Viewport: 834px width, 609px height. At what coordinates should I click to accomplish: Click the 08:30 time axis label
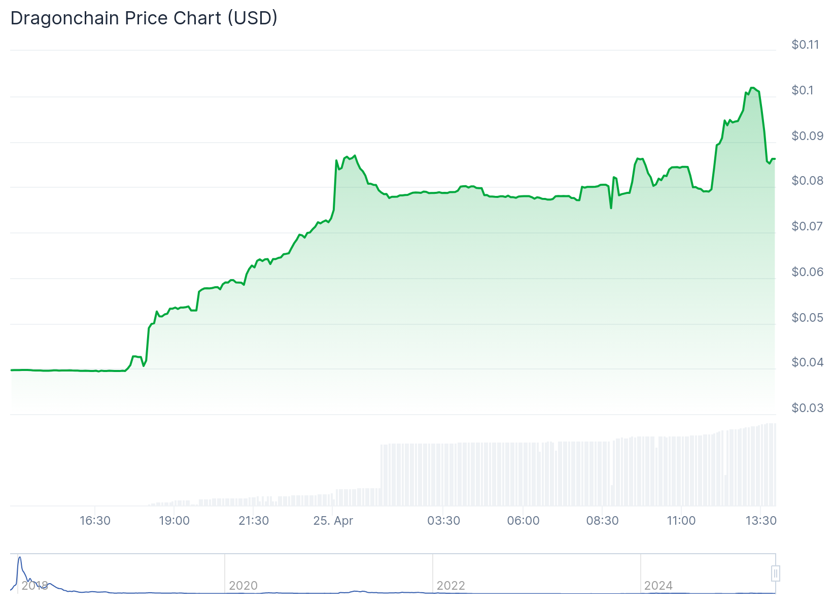coord(602,521)
